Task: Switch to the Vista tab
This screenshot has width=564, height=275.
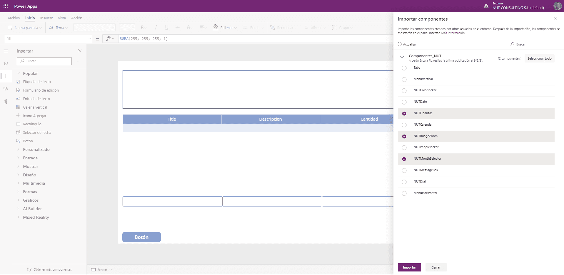Action: 62,18
